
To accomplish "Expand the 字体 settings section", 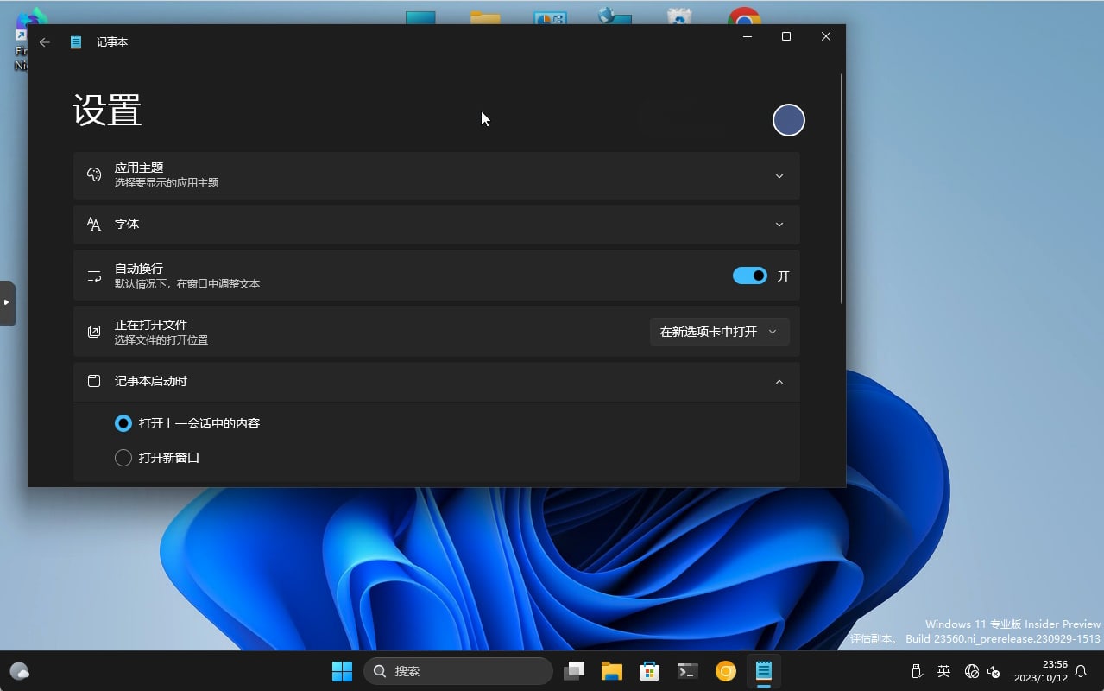I will [x=779, y=224].
